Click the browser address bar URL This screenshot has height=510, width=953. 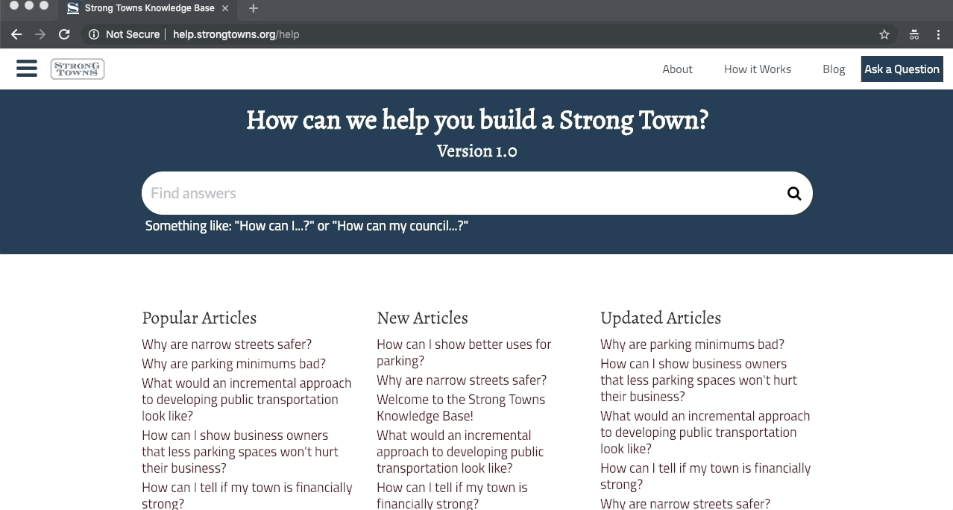point(236,34)
